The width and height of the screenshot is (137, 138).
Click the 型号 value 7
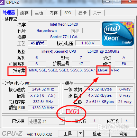point(81,58)
